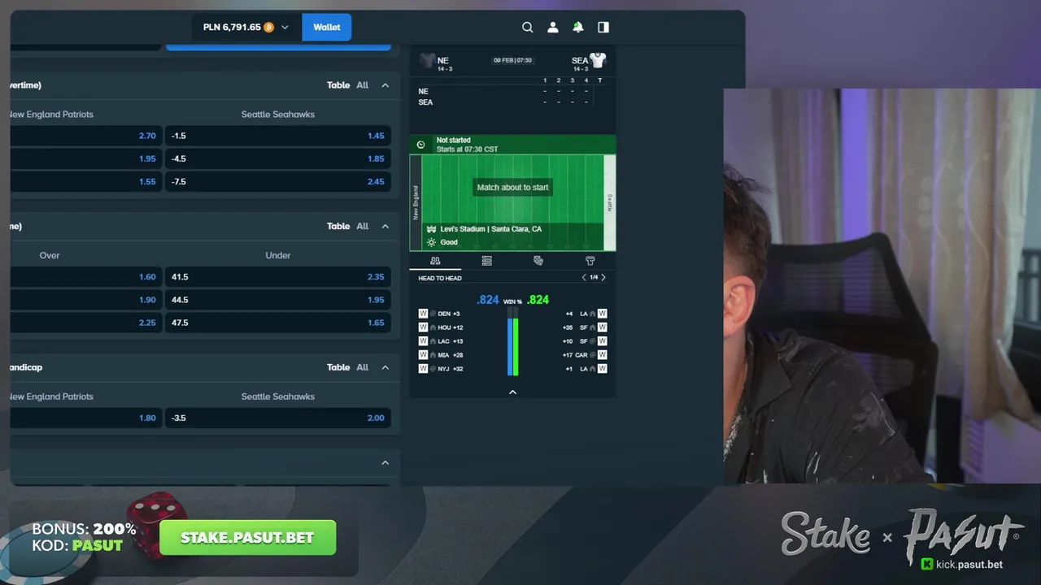Click the NE row in quarter score table
This screenshot has width=1041, height=585.
(x=512, y=91)
